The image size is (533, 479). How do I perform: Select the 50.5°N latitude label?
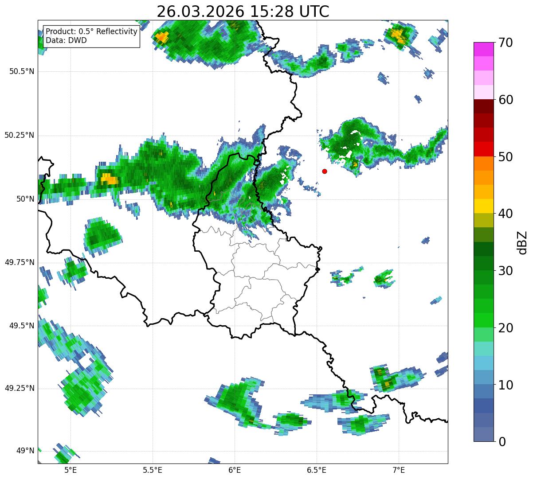22,71
